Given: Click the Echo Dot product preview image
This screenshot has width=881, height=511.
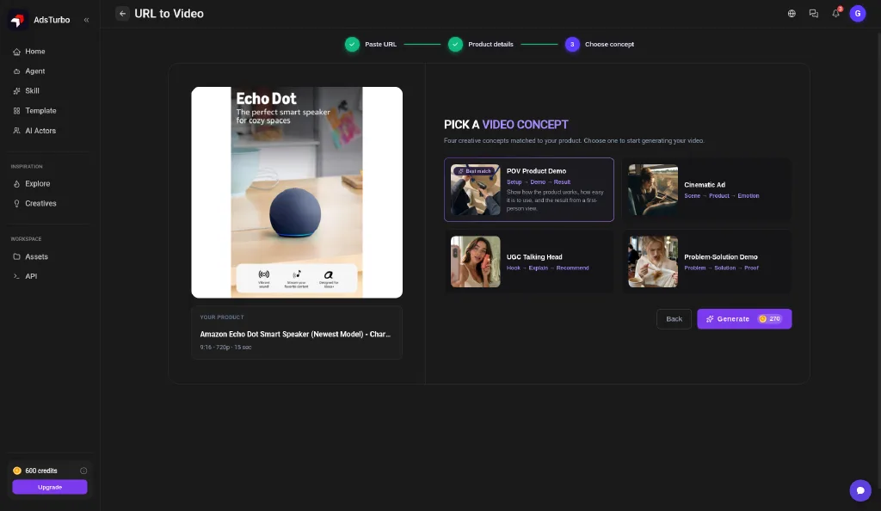Looking at the screenshot, I should click(297, 192).
